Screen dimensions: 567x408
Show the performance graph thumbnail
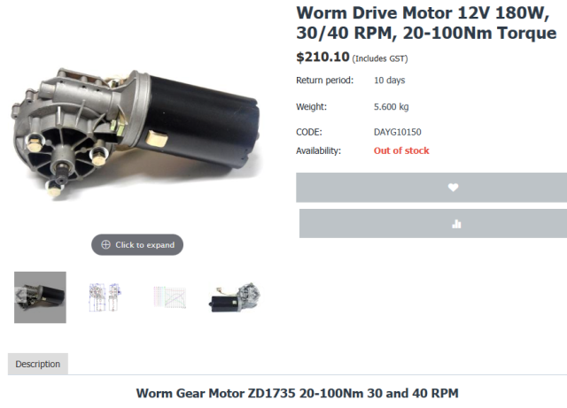pyautogui.click(x=169, y=297)
